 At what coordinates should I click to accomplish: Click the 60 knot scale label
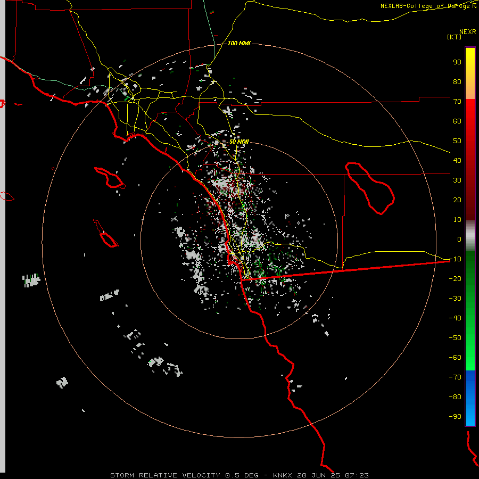(457, 121)
